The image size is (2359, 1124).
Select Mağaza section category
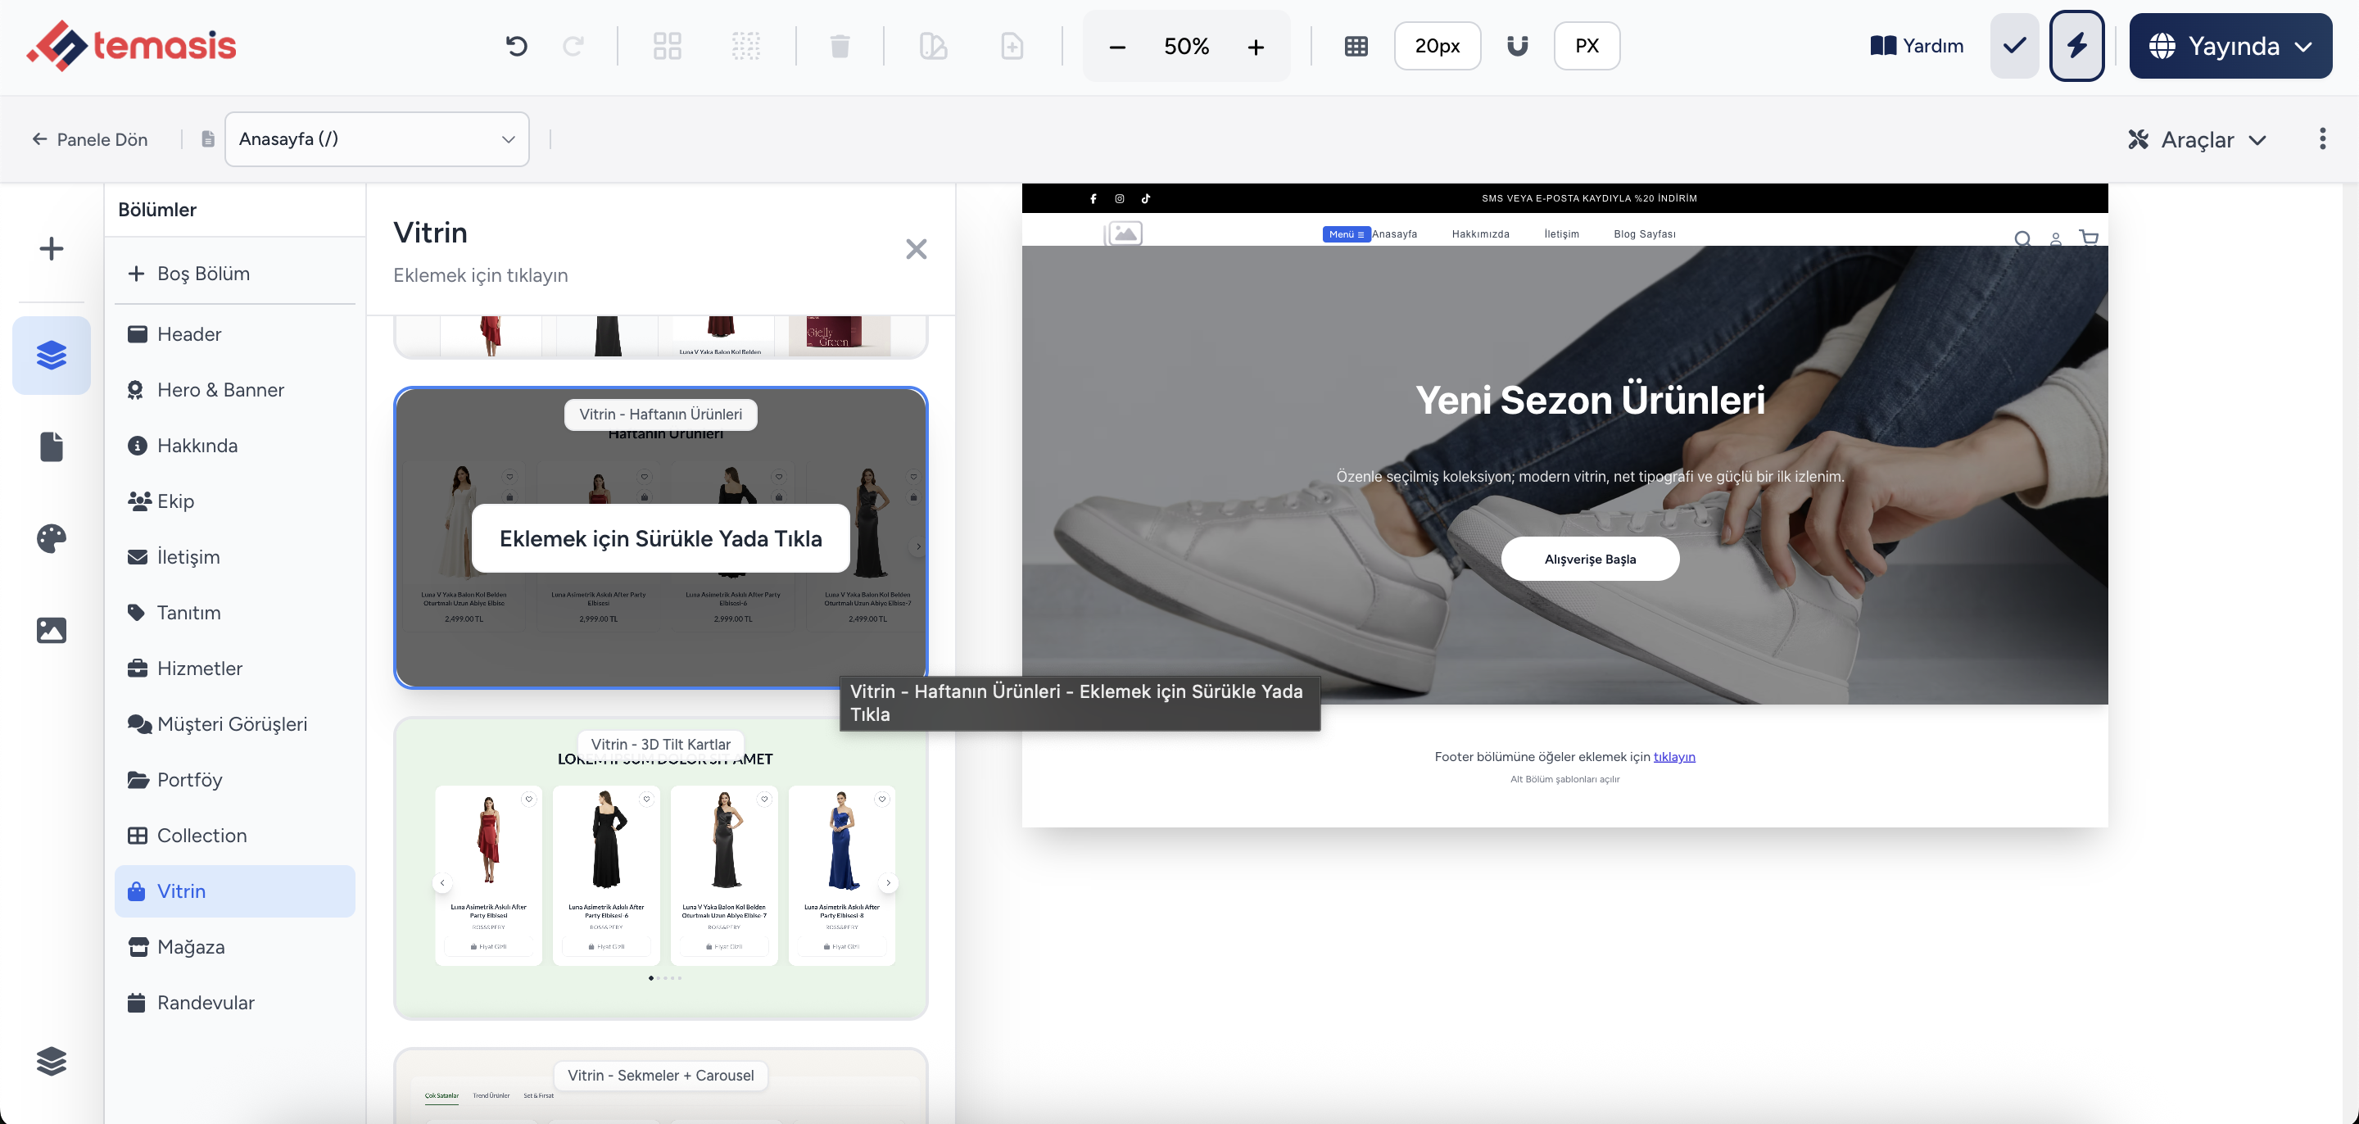pyautogui.click(x=234, y=947)
